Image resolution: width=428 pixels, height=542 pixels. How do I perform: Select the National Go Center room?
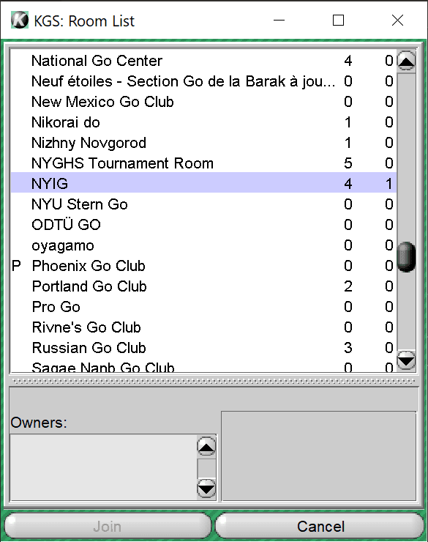(203, 61)
